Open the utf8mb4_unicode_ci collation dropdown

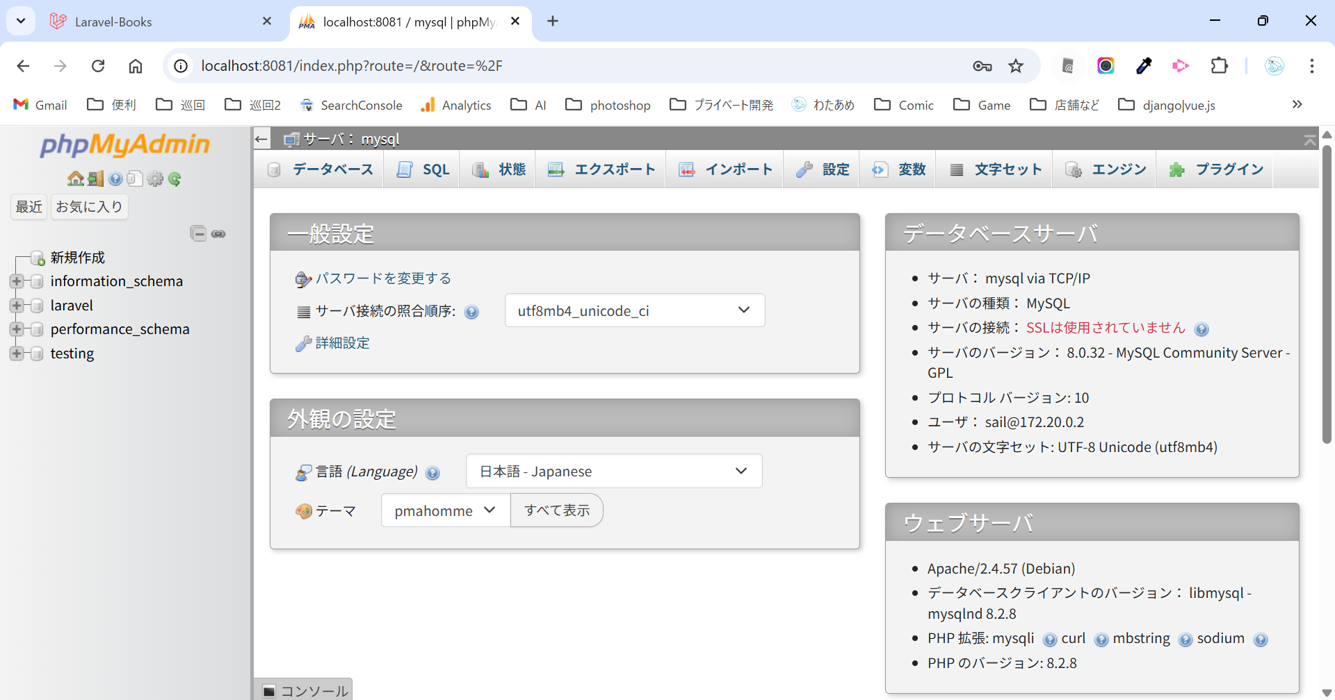pyautogui.click(x=634, y=310)
